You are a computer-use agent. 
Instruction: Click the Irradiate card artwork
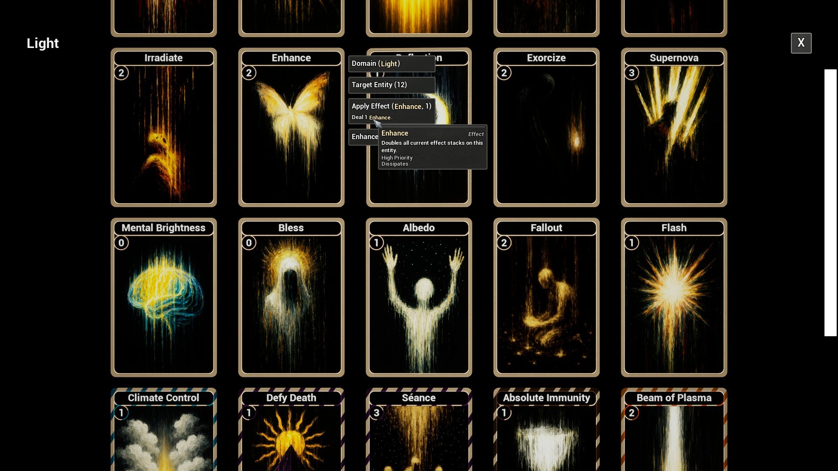164,135
